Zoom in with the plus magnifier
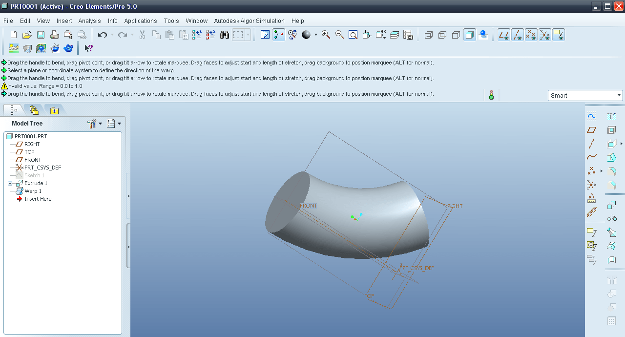The width and height of the screenshot is (625, 337). [326, 35]
